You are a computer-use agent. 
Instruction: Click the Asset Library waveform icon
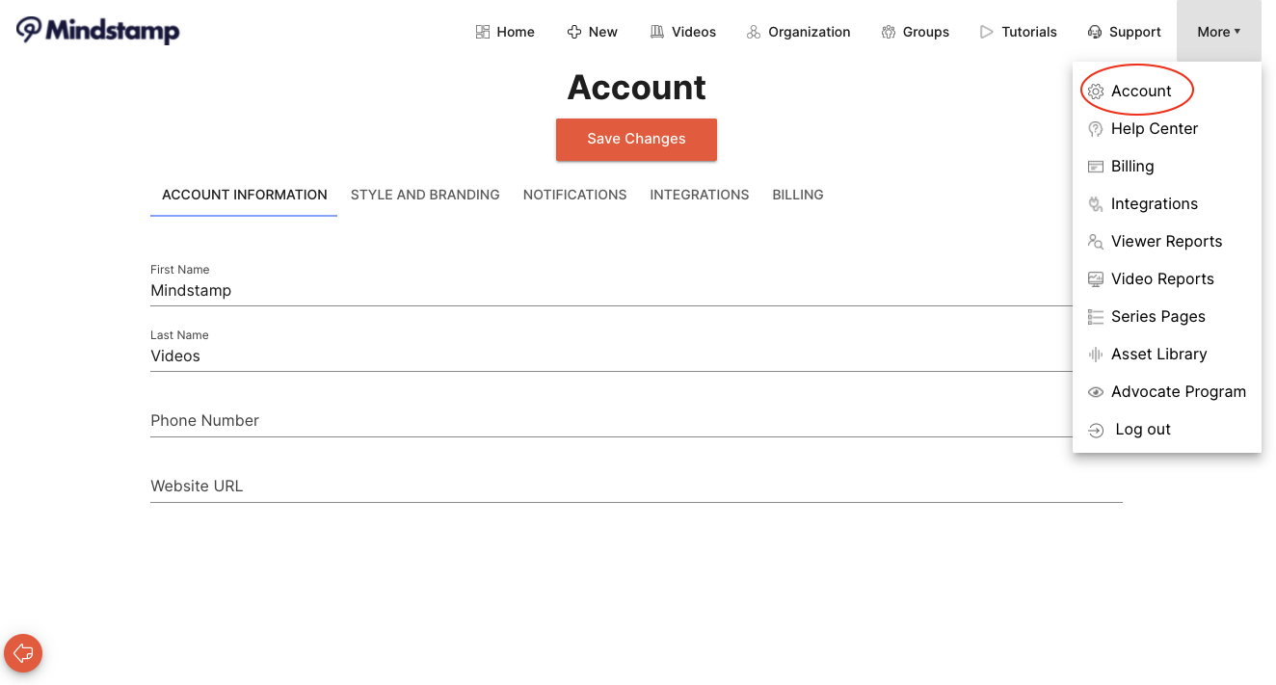[1096, 354]
